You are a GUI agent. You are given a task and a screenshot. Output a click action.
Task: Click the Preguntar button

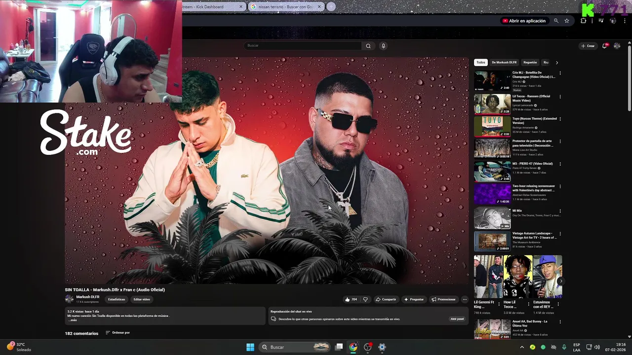[414, 299]
